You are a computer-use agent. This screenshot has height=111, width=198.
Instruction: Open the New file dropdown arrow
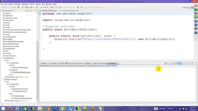point(5,7)
